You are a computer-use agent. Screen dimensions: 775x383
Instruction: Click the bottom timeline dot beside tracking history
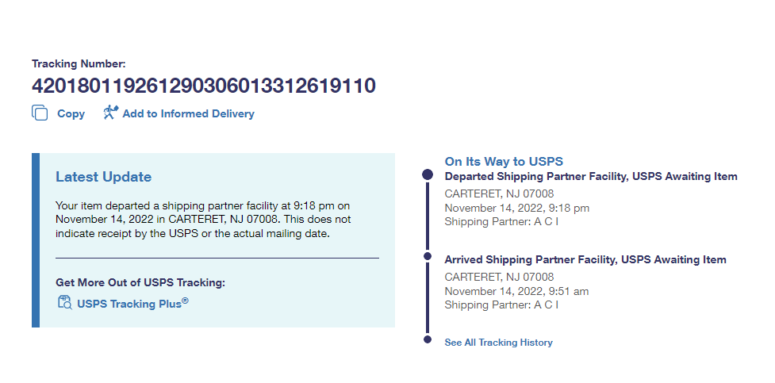point(428,339)
